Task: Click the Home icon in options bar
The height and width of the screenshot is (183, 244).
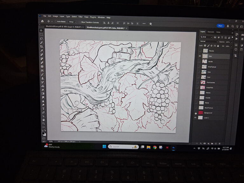Action: (42, 22)
